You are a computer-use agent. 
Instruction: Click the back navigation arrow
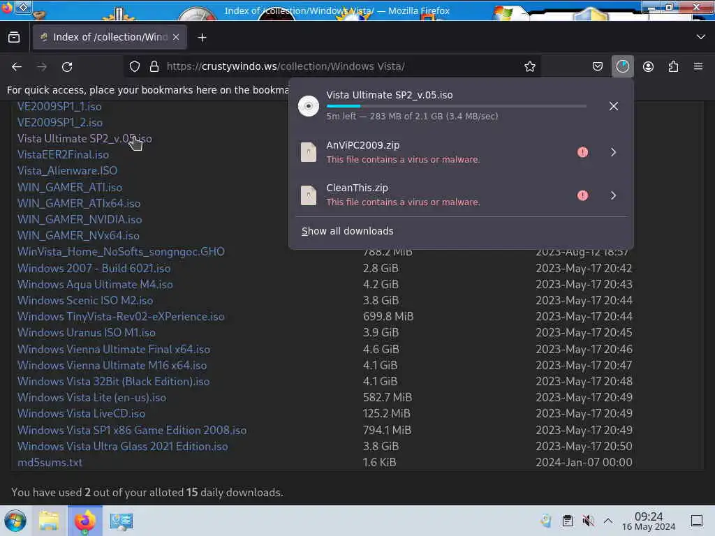17,67
